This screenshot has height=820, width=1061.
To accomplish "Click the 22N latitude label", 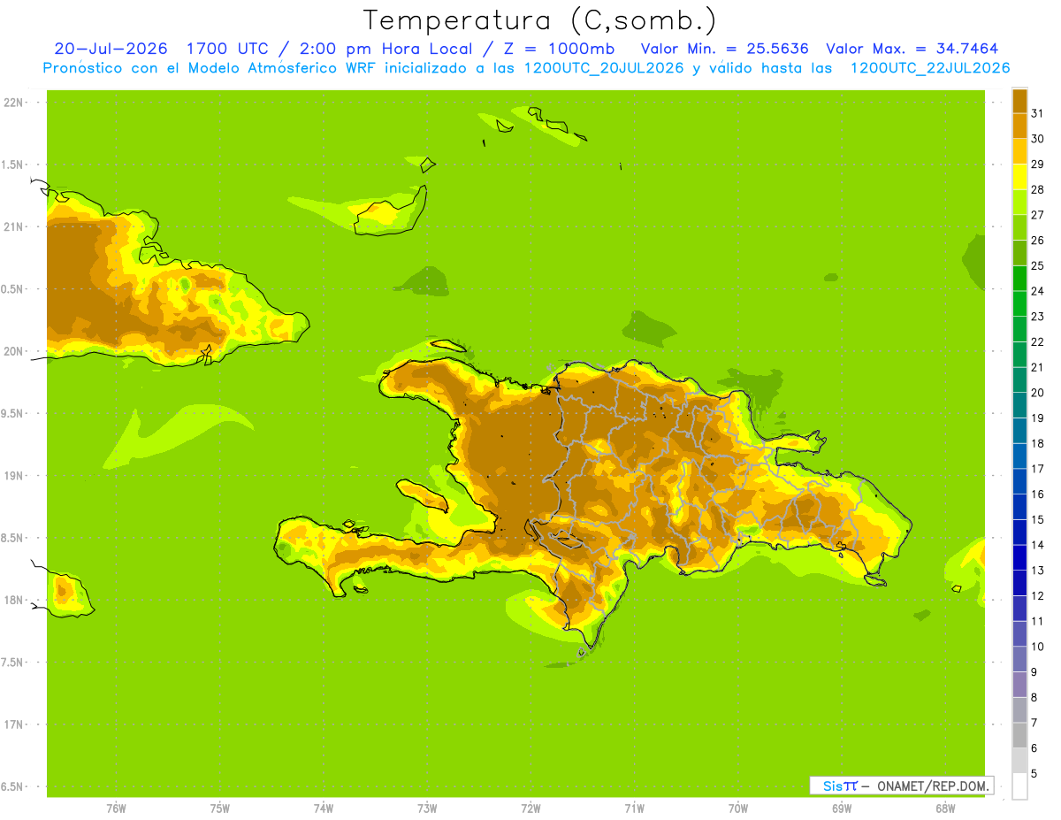I will click(x=12, y=102).
